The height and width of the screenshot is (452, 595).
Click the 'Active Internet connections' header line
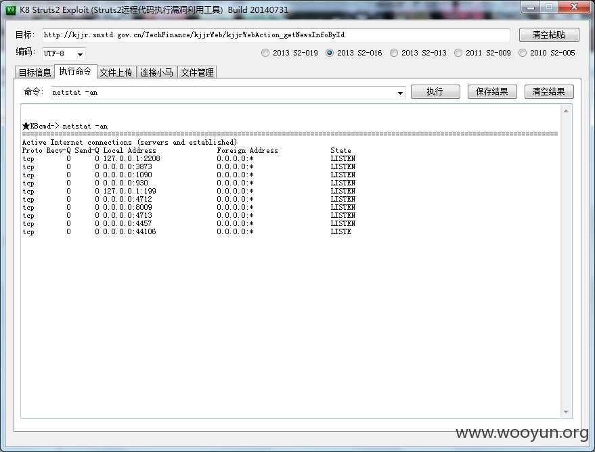[x=129, y=142]
